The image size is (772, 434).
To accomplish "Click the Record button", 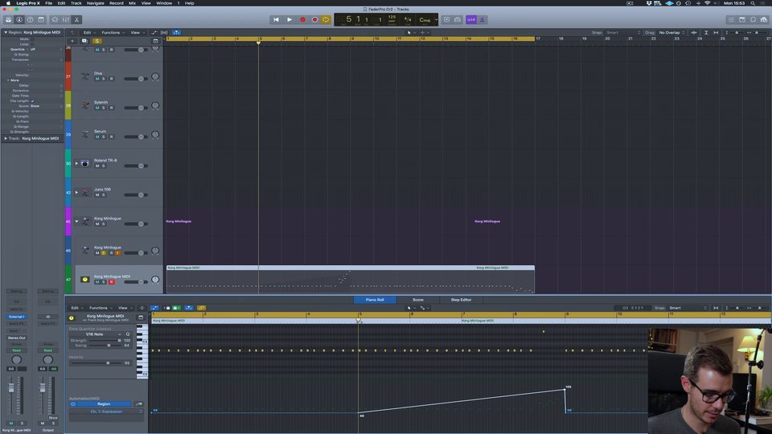I will (303, 19).
